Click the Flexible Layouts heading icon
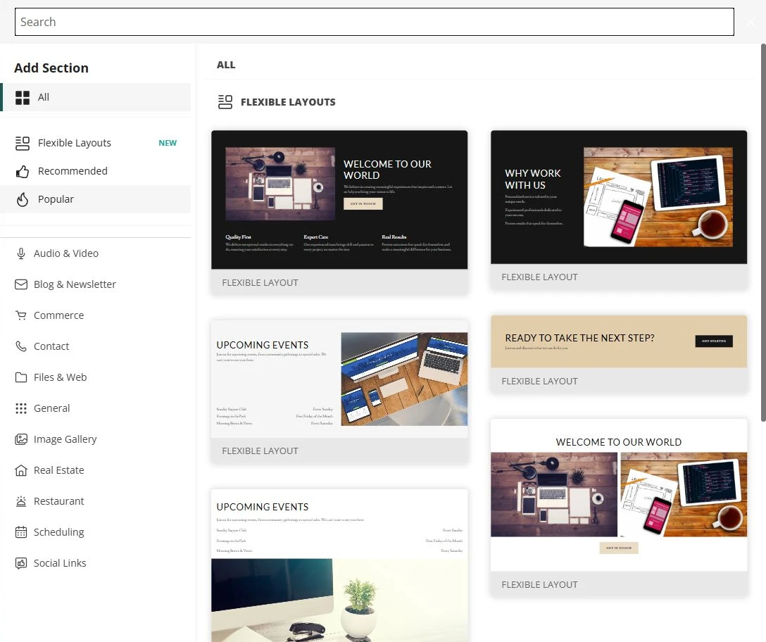The width and height of the screenshot is (766, 642). pyautogui.click(x=225, y=102)
